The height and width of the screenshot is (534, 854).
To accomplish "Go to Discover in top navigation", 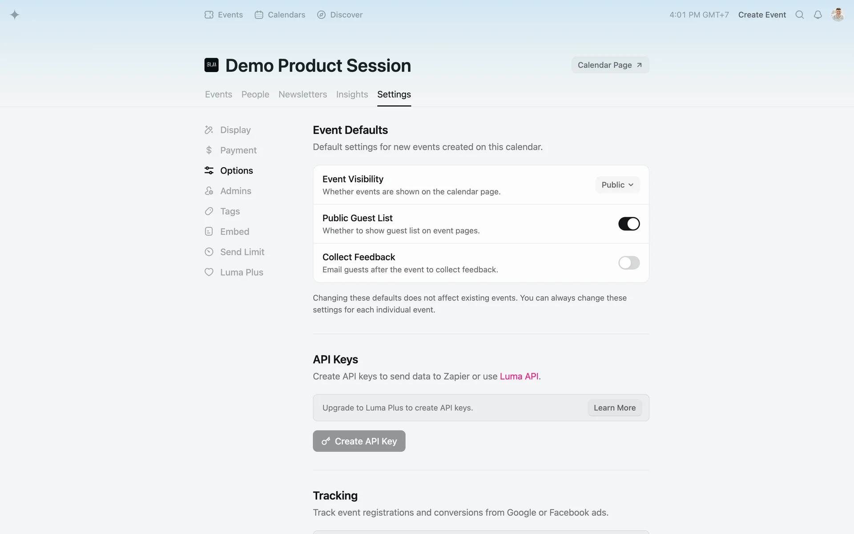I will click(x=340, y=15).
